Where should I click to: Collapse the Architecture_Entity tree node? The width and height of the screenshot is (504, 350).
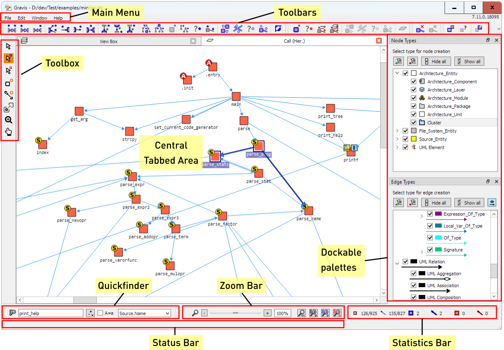click(x=397, y=73)
